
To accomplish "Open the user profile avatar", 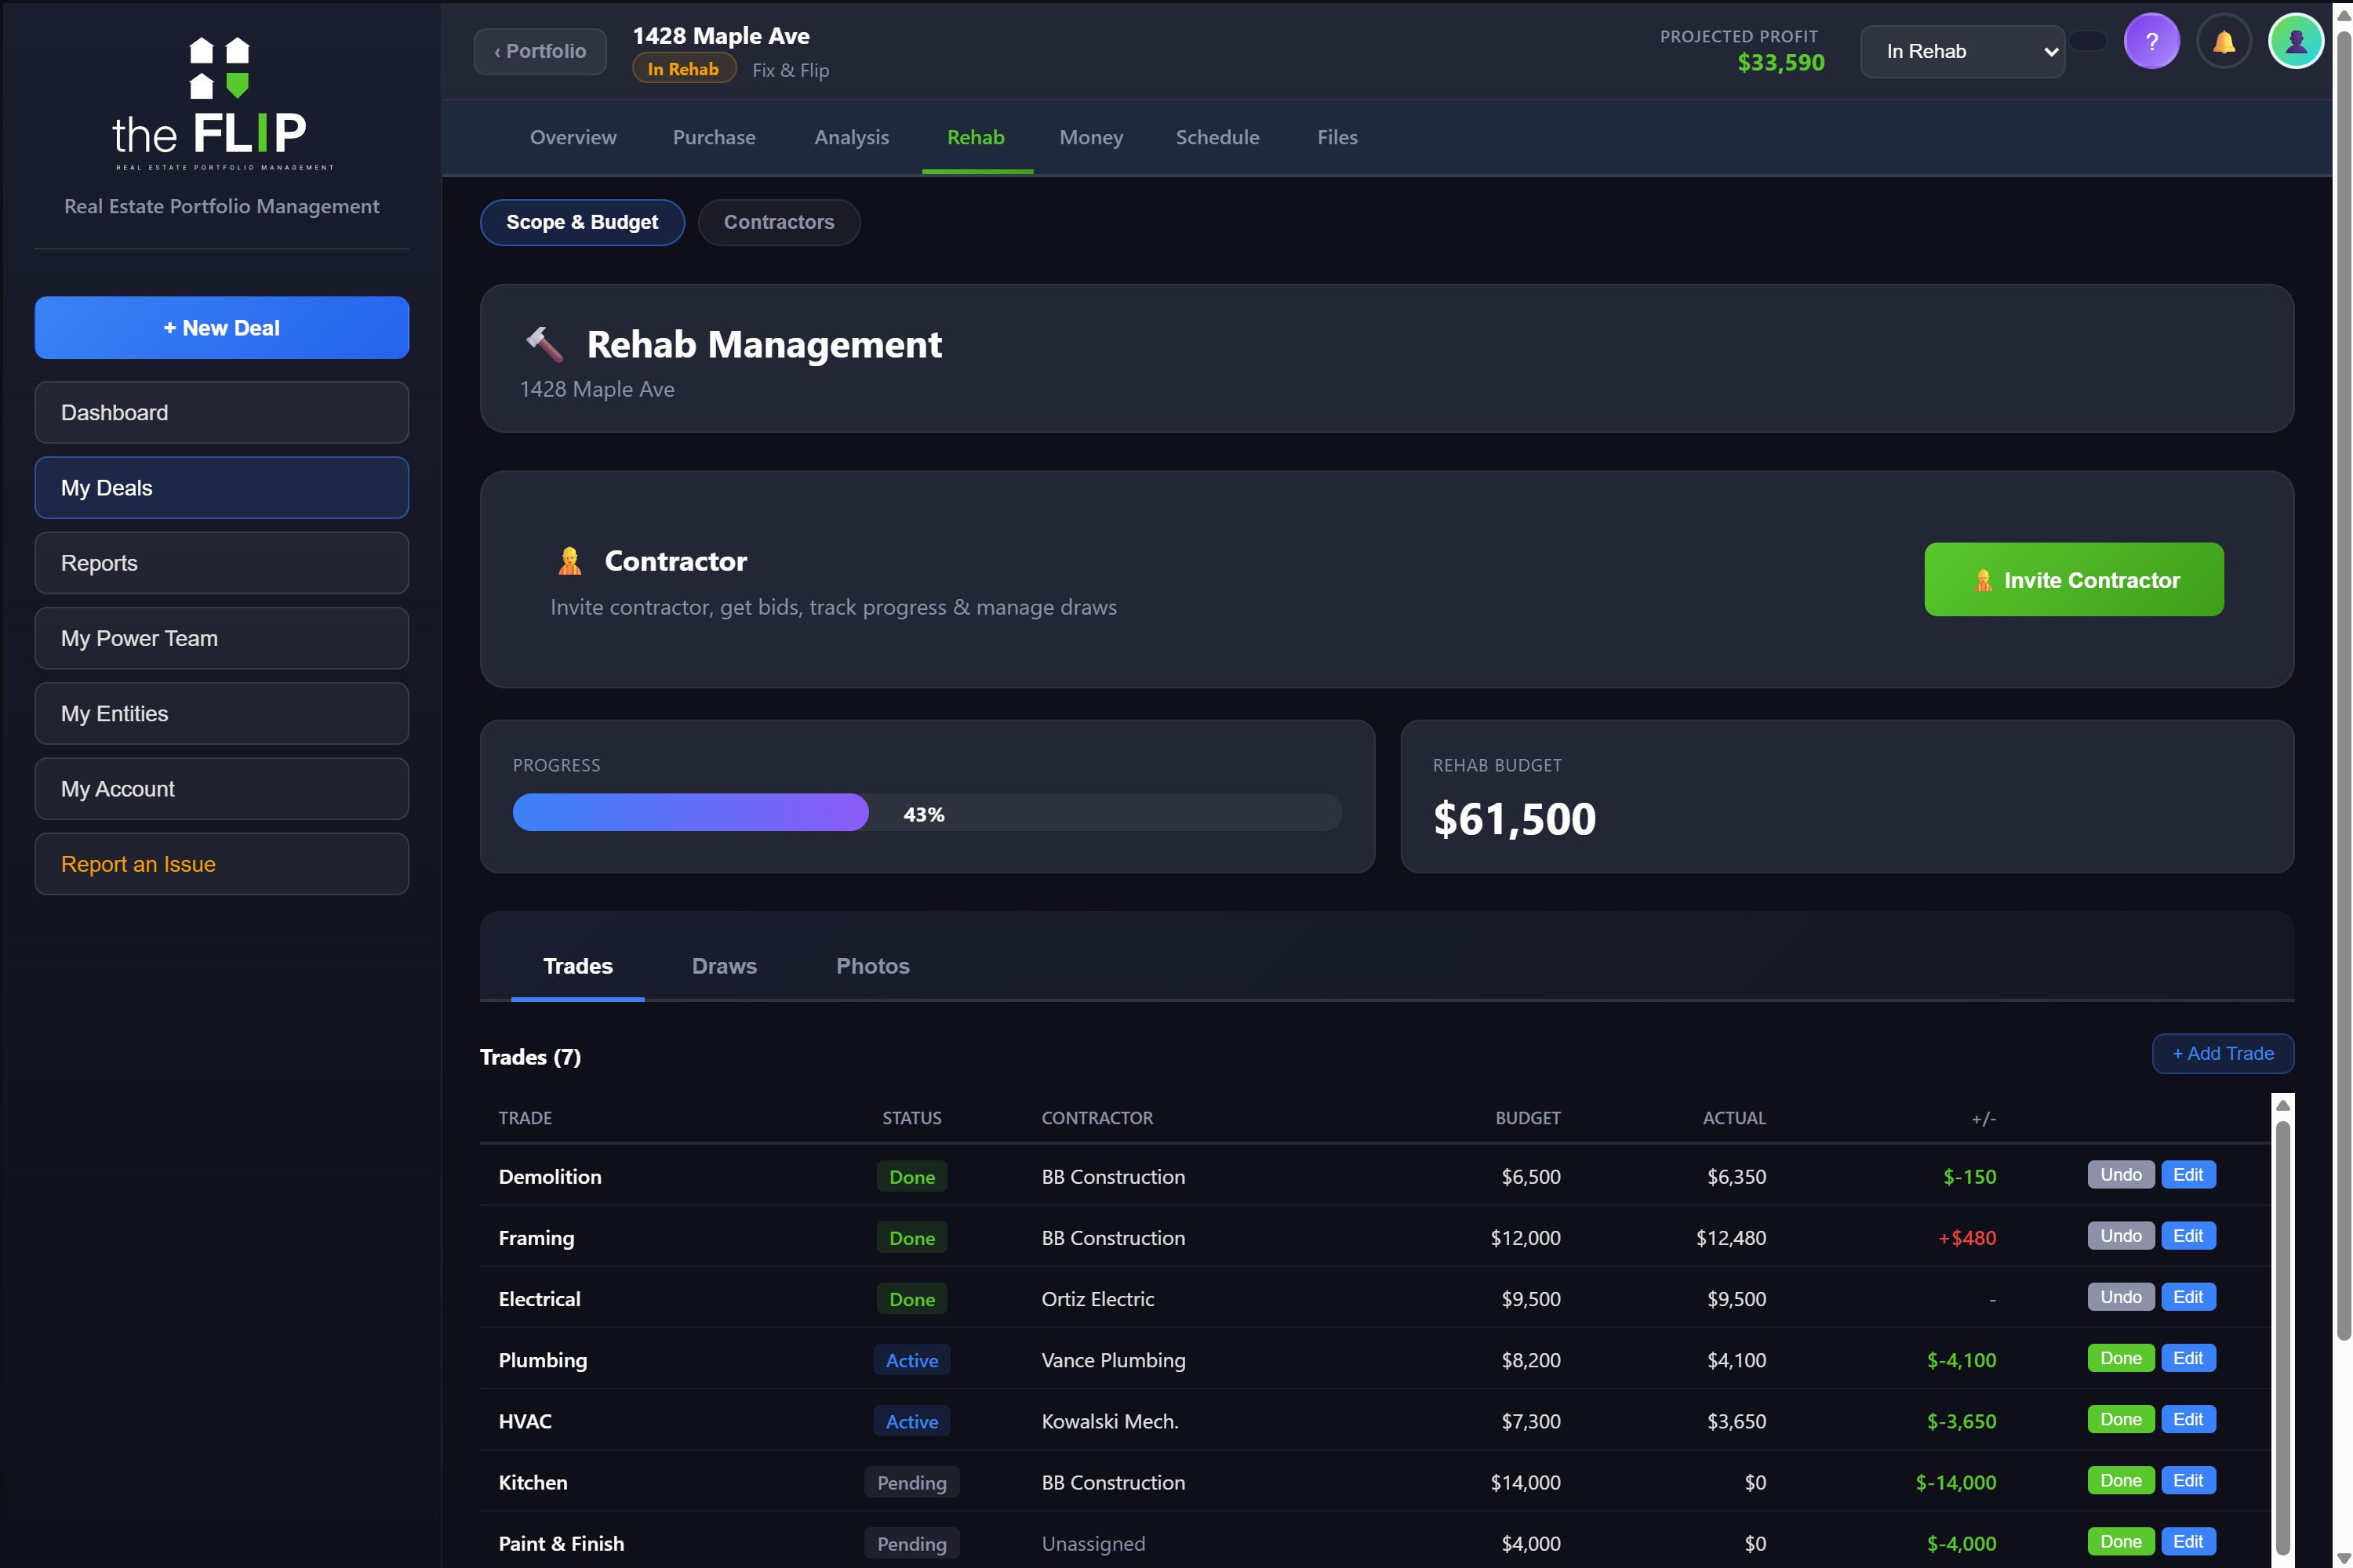I will point(2296,41).
